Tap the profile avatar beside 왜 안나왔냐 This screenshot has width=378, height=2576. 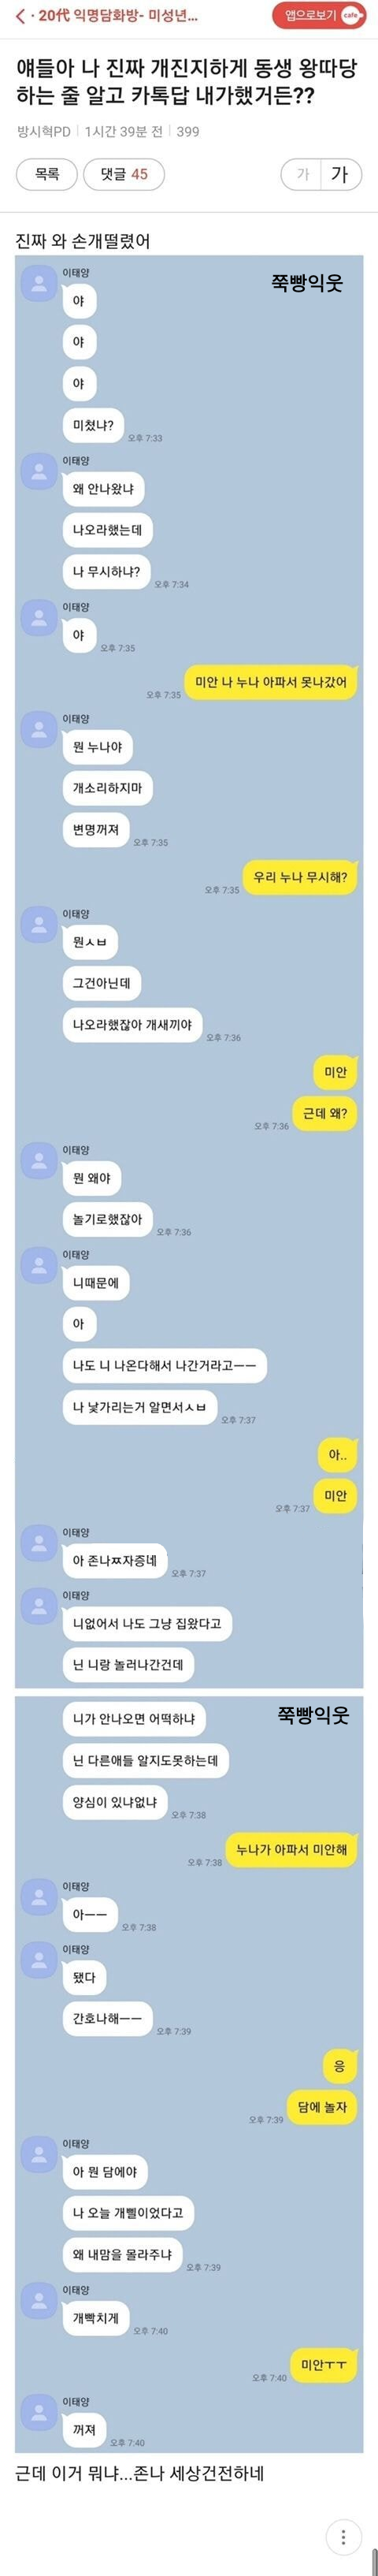tap(39, 472)
